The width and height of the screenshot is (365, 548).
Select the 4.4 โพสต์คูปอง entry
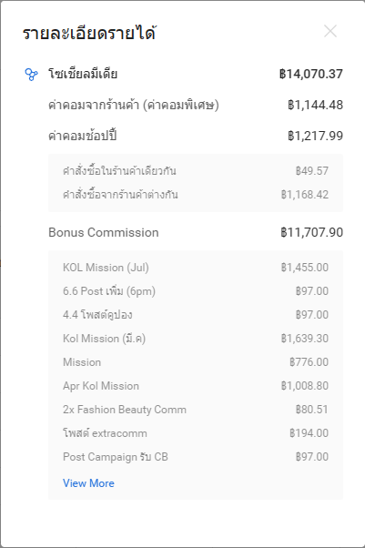97,315
